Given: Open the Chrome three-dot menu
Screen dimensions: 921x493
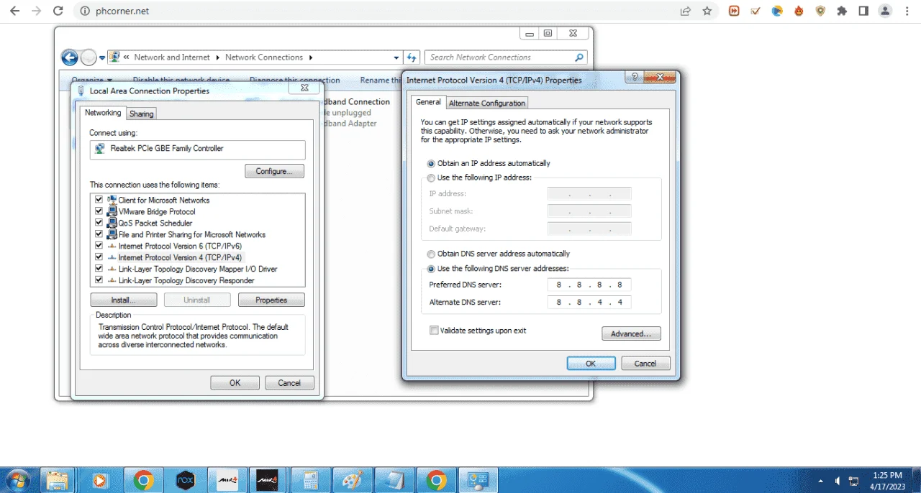Looking at the screenshot, I should point(907,11).
